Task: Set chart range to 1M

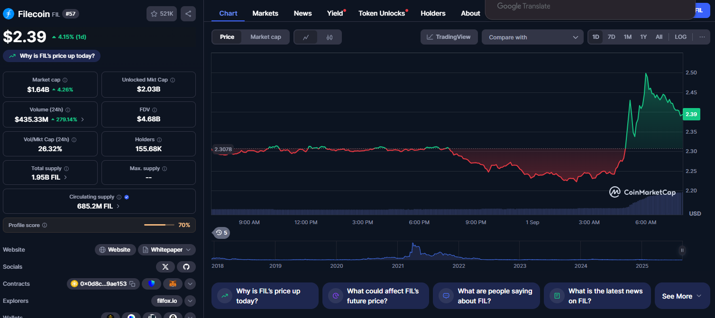Action: [627, 37]
